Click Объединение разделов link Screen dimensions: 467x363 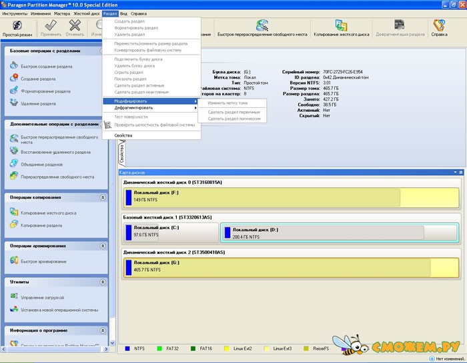pyautogui.click(x=41, y=165)
